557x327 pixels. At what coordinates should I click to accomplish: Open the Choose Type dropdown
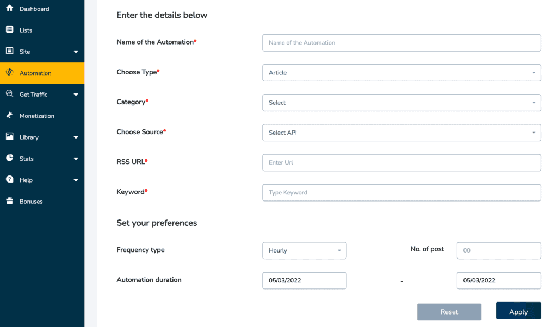[x=401, y=73]
